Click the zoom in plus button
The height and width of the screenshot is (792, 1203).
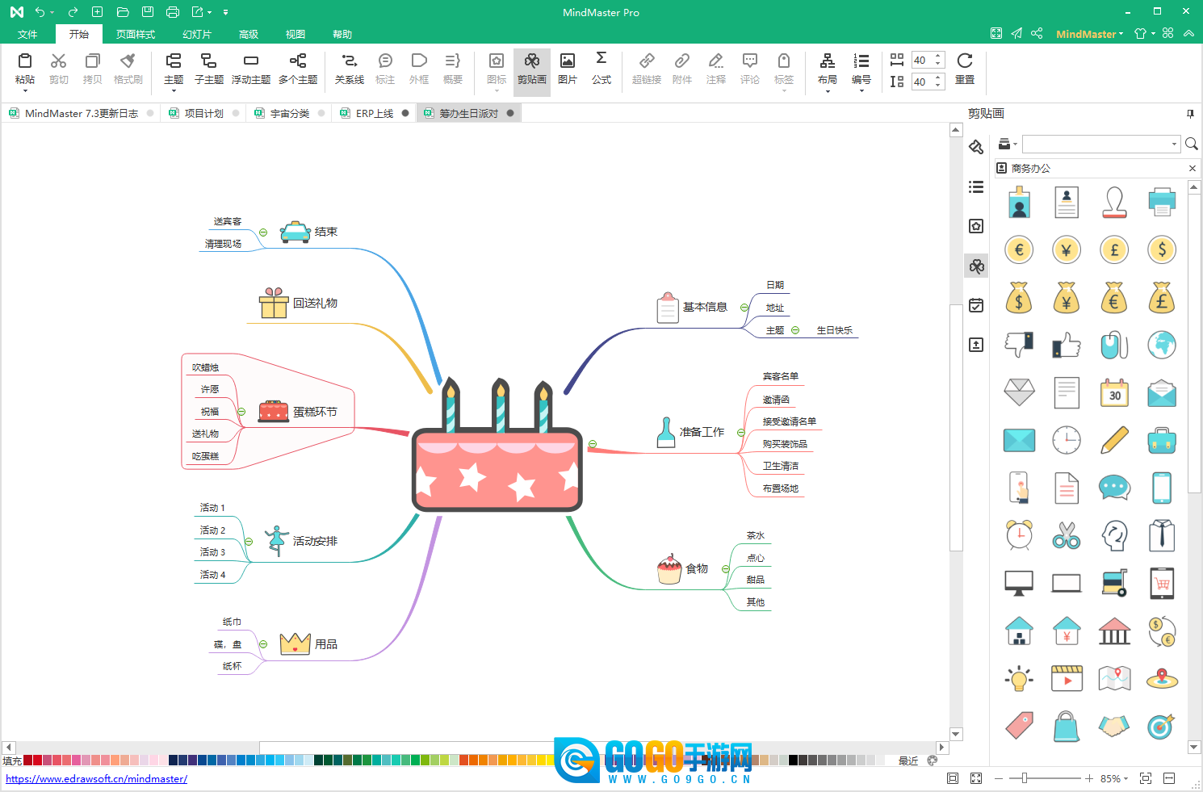[1089, 778]
